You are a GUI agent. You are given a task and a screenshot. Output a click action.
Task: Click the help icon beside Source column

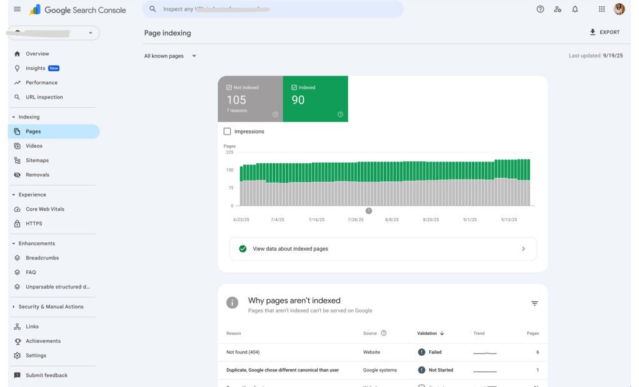pos(384,333)
